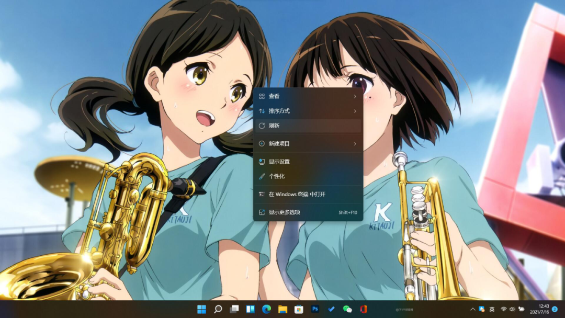Click the battery/power tray icon
Image resolution: width=565 pixels, height=318 pixels.
521,309
